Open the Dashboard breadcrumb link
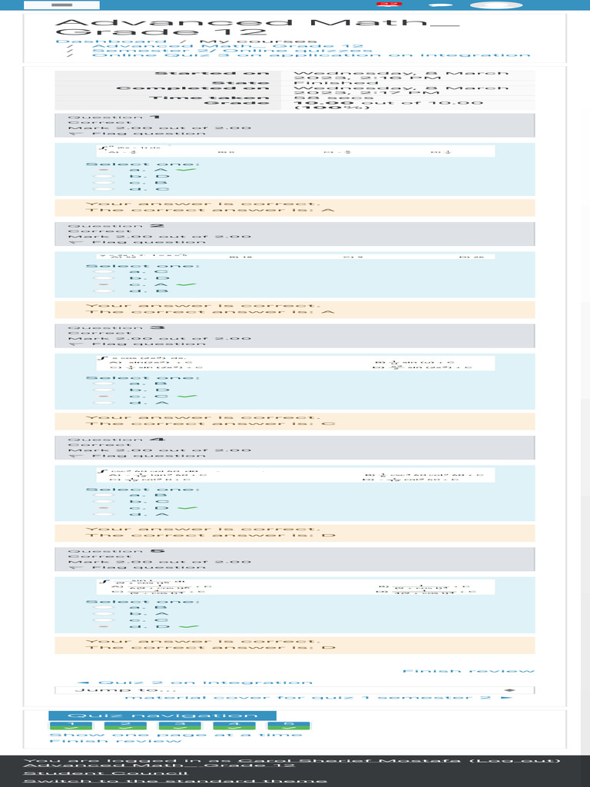This screenshot has height=787, width=590. pyautogui.click(x=111, y=42)
